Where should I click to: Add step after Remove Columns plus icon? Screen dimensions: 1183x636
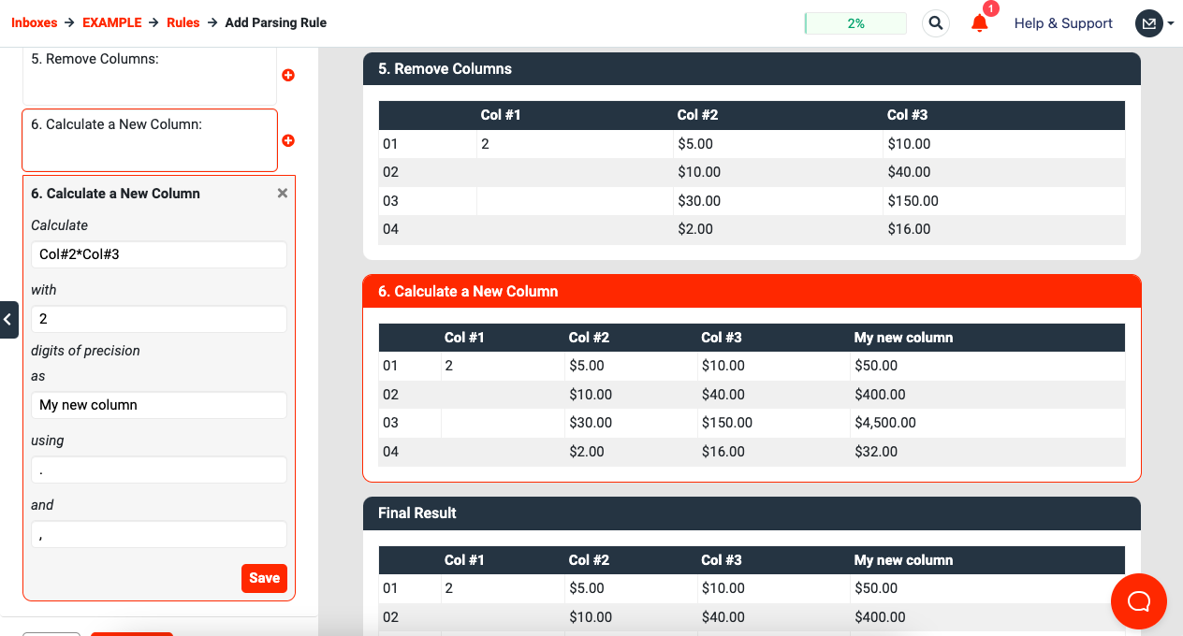pyautogui.click(x=288, y=75)
